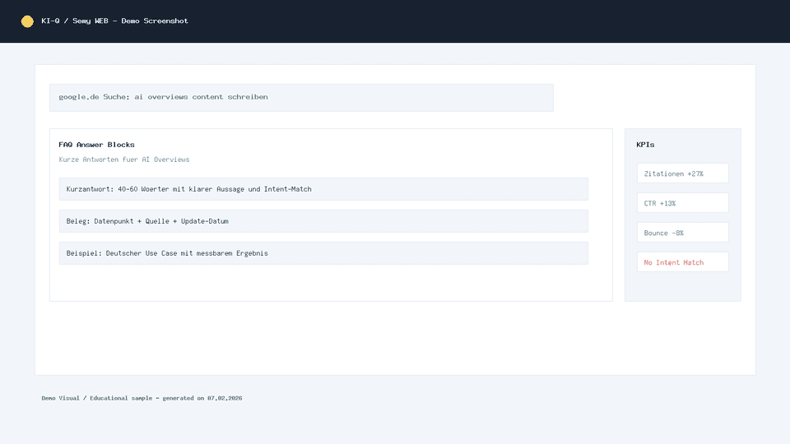
Task: Select the Beleg: Datenpunkt answer block
Action: point(323,221)
